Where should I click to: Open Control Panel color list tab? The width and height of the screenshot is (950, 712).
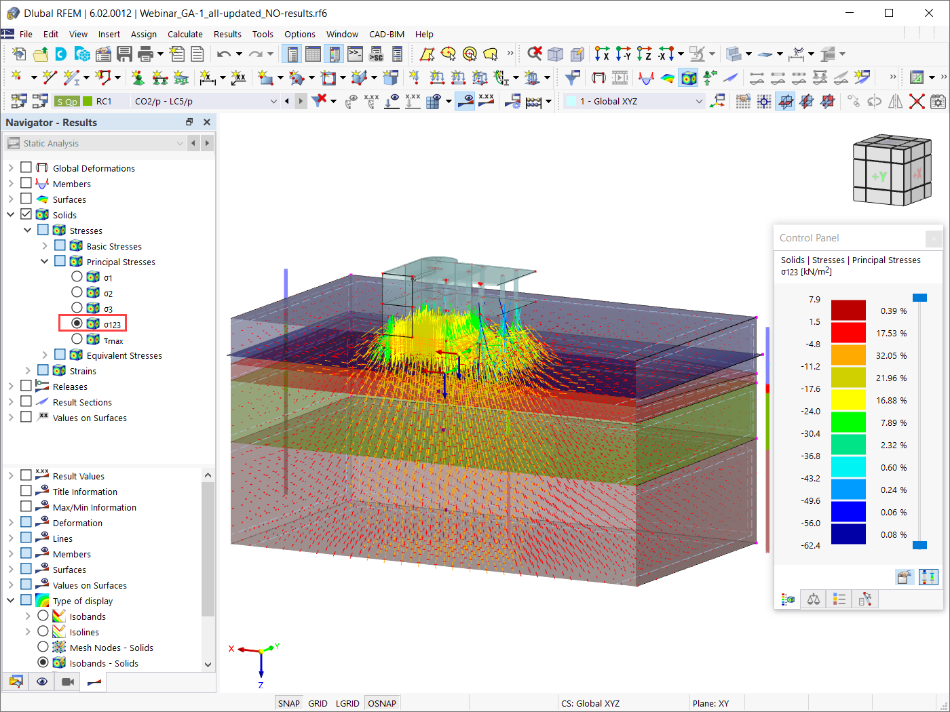coord(839,599)
